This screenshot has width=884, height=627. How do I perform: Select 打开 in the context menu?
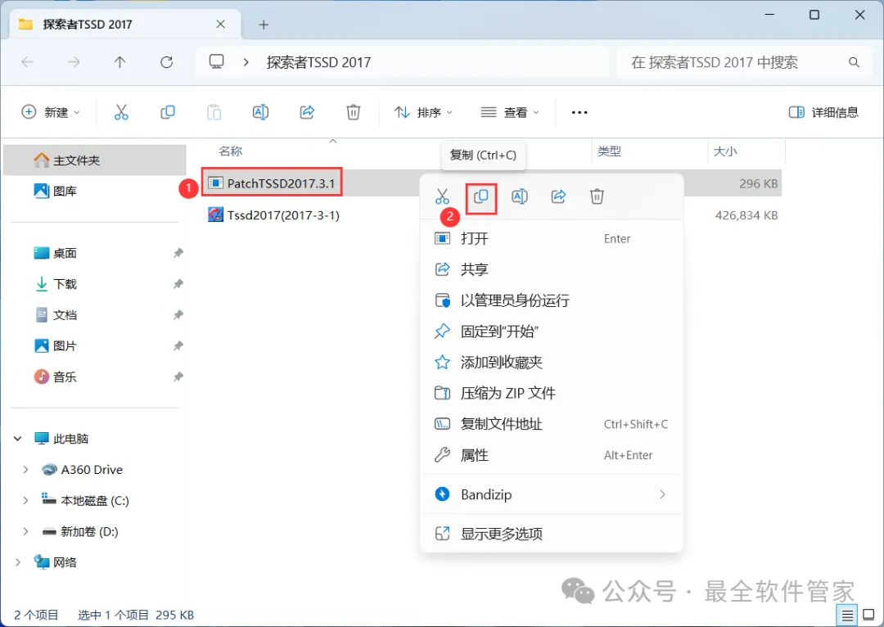(x=552, y=238)
